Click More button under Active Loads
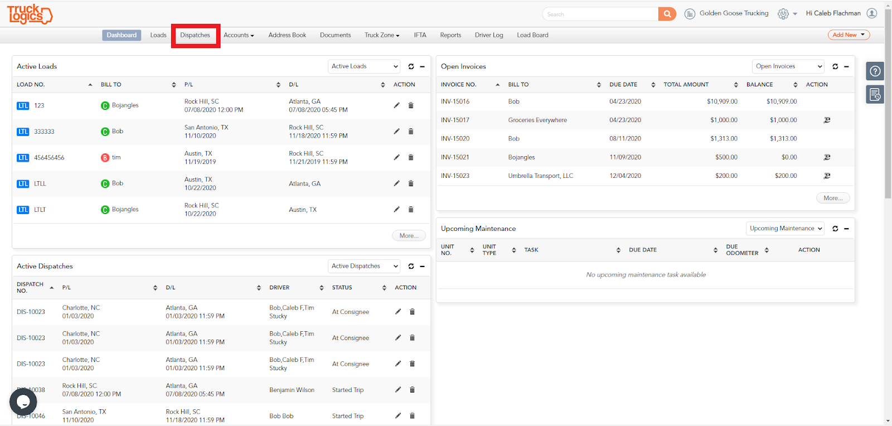Viewport: 892px width, 426px height. pyautogui.click(x=409, y=236)
